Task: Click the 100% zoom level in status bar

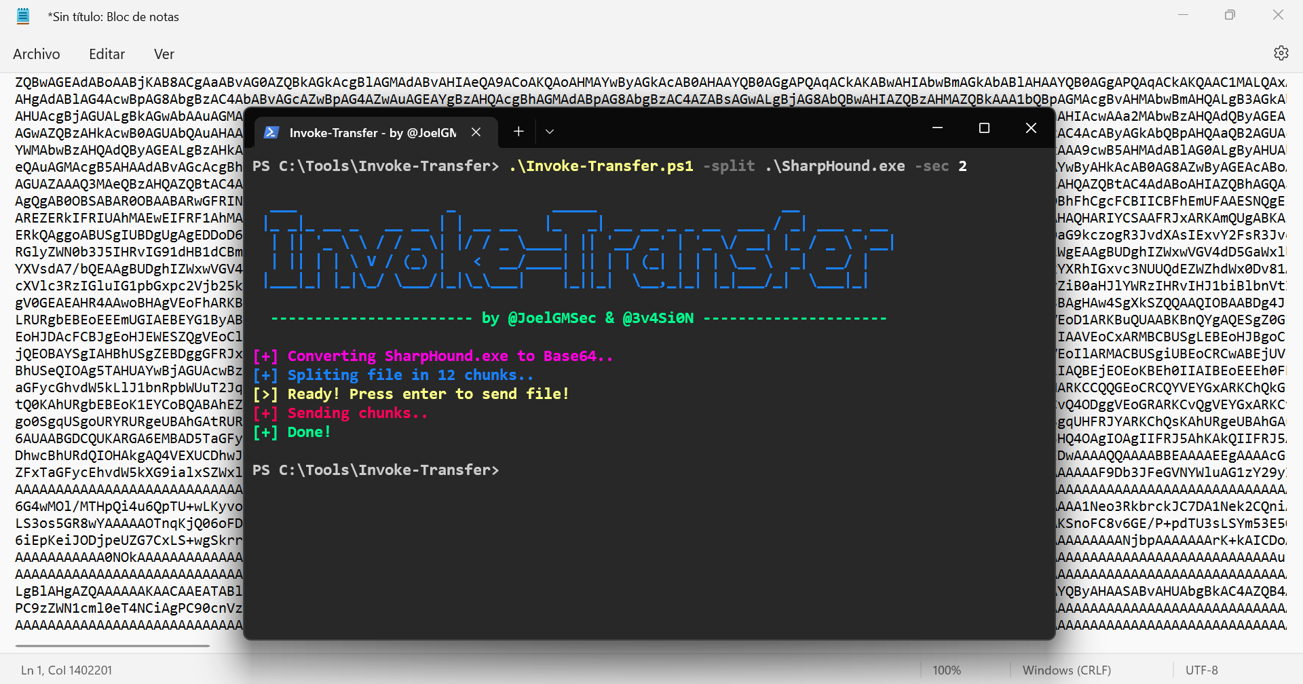Action: [x=947, y=670]
